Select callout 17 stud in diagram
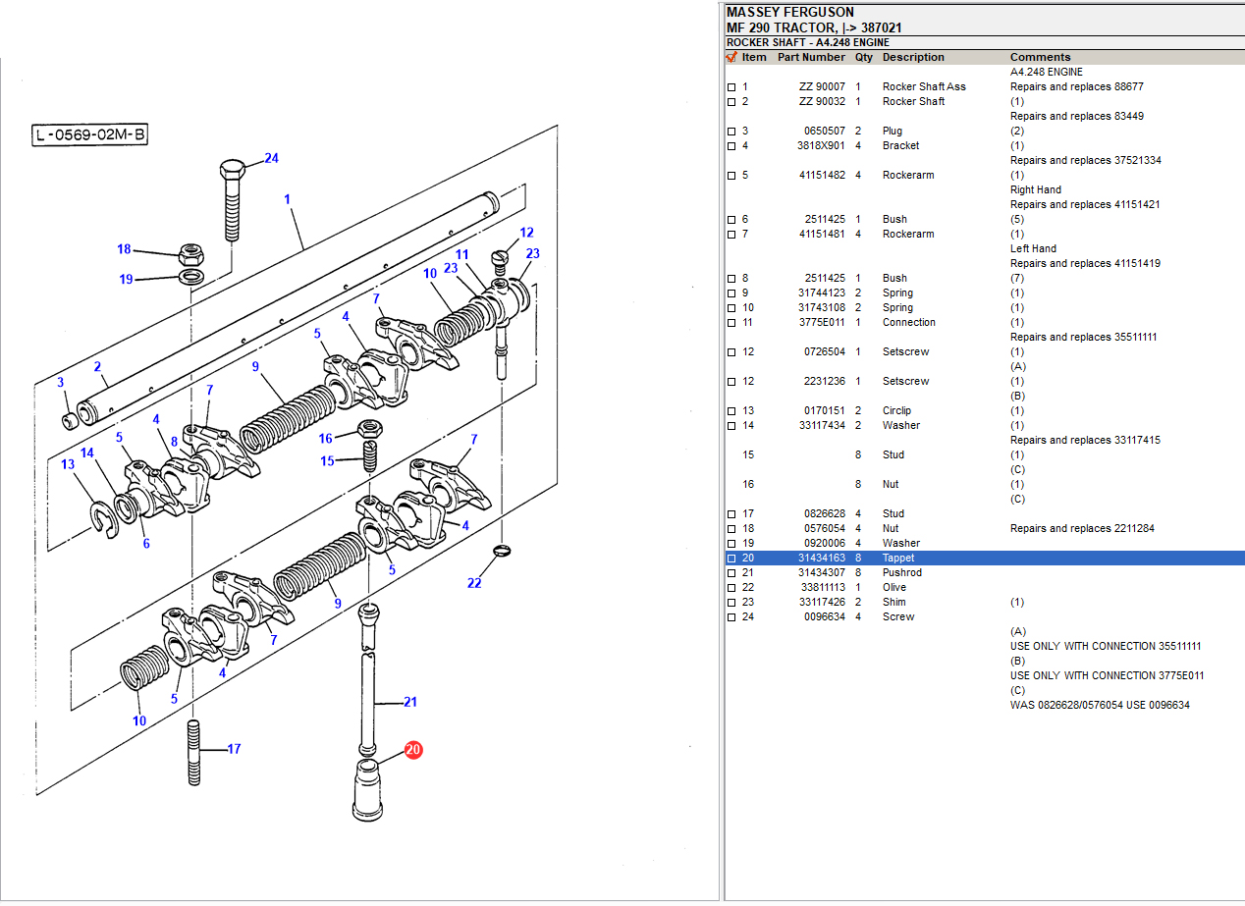Screen dimensions: 1245x906 click(x=234, y=749)
